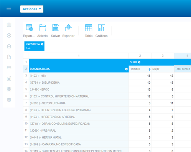
Task: Open the envelope inbox sidebar icon
Action: pyautogui.click(x=9, y=46)
